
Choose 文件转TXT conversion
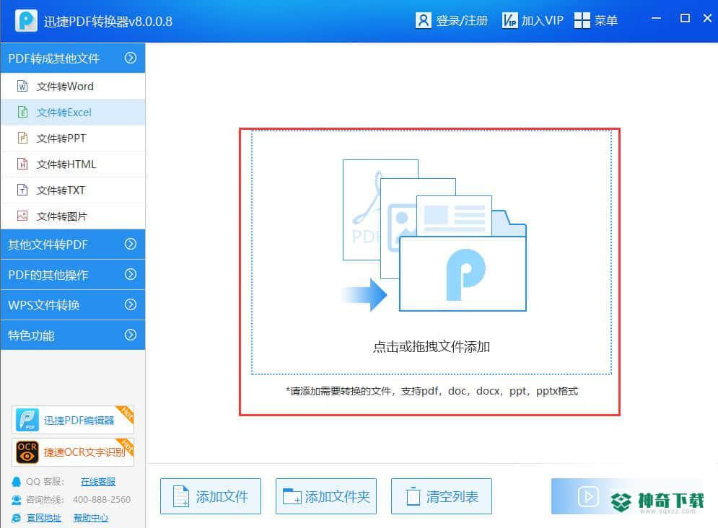pos(73,190)
